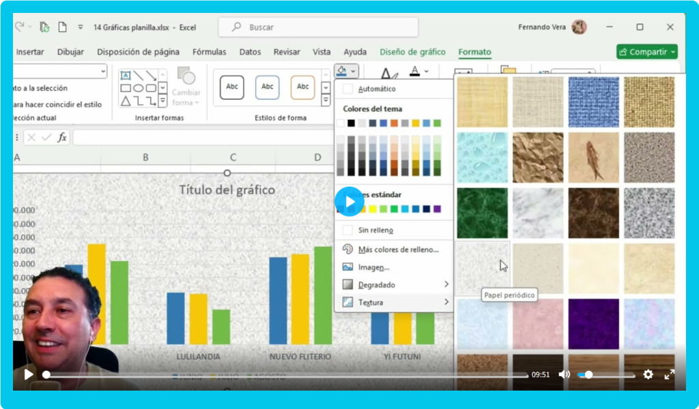Image resolution: width=699 pixels, height=409 pixels.
Task: Click the green Compartir button
Action: (646, 52)
